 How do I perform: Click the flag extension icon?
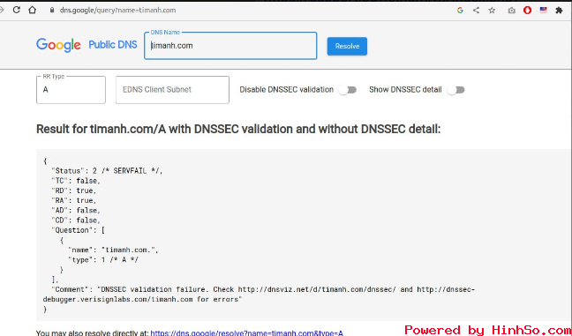click(x=543, y=11)
